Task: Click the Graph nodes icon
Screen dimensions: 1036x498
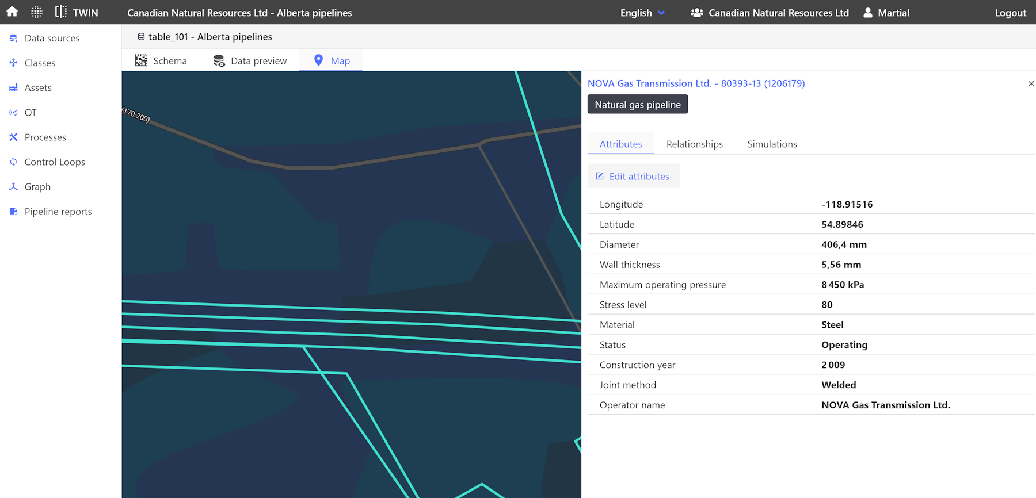Action: pyautogui.click(x=13, y=186)
